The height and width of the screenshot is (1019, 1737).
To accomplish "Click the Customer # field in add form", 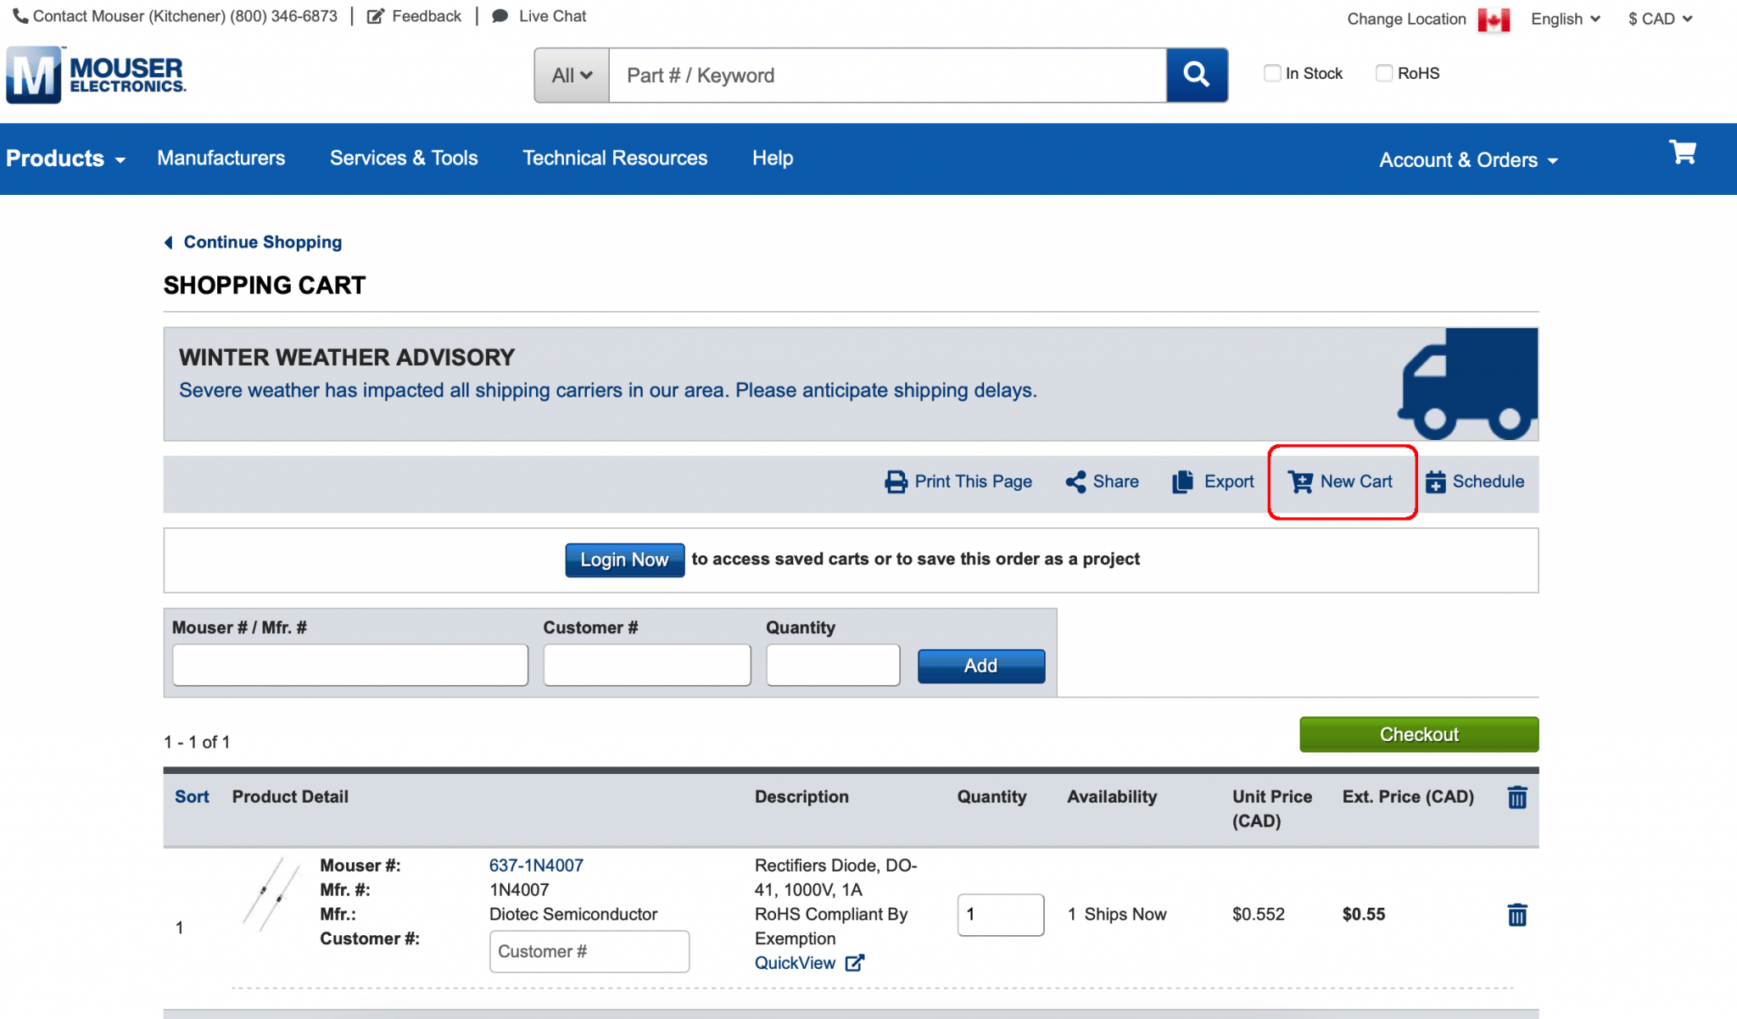I will point(646,665).
